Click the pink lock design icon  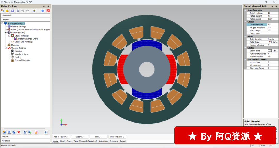tap(36, 132)
